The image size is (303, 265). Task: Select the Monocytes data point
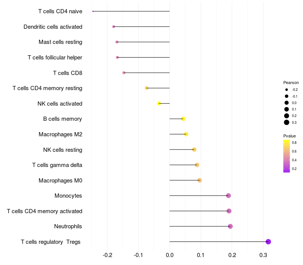point(228,196)
